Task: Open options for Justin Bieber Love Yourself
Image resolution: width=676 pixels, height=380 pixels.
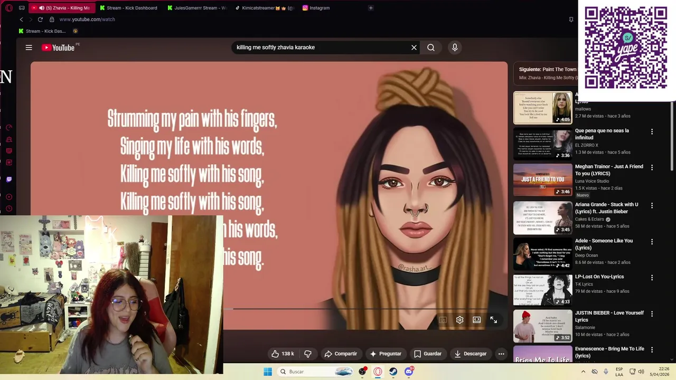Action: point(652,313)
